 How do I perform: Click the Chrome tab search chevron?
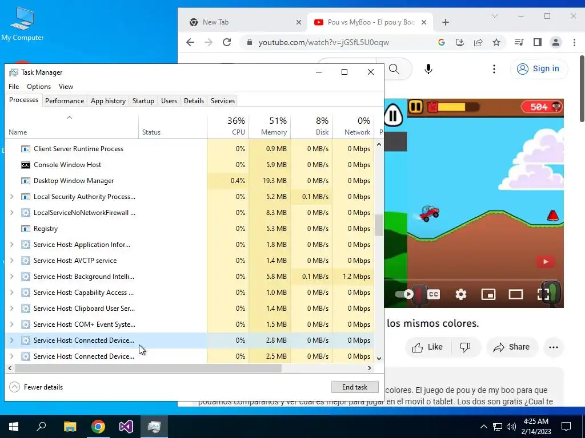pyautogui.click(x=495, y=16)
